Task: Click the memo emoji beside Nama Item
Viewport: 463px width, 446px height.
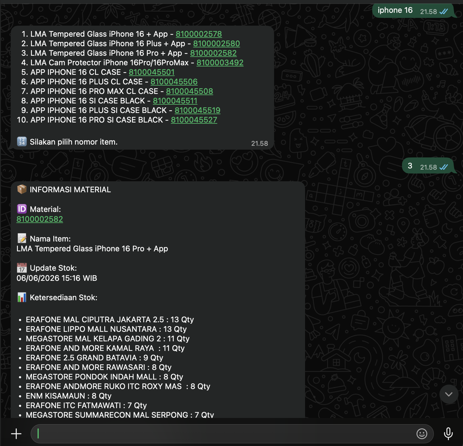Action: [22, 239]
